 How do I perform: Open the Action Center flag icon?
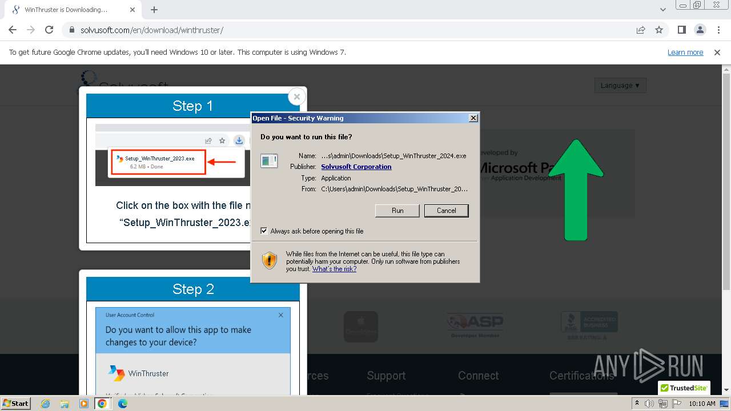coord(676,404)
